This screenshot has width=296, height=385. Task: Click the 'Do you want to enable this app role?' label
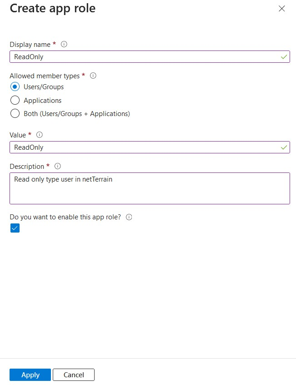point(65,217)
